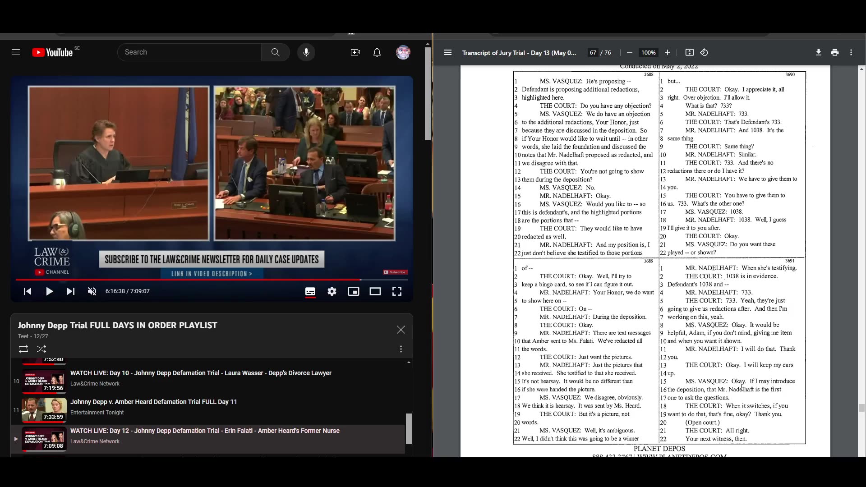This screenshot has width=866, height=487.
Task: Fit the transcript to the page
Action: [689, 52]
